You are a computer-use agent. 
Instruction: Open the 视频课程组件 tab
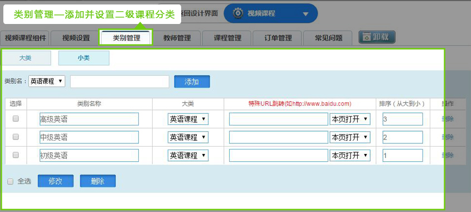pyautogui.click(x=25, y=38)
